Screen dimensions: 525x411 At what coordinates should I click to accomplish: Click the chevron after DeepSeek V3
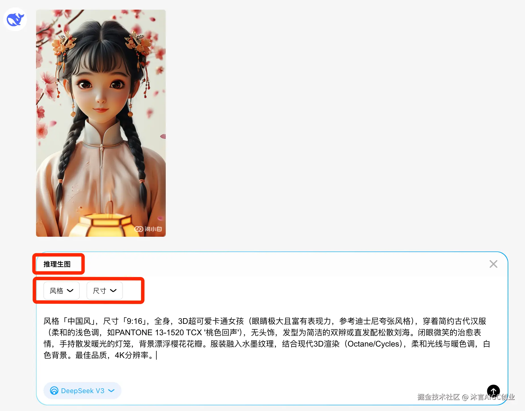(x=112, y=391)
